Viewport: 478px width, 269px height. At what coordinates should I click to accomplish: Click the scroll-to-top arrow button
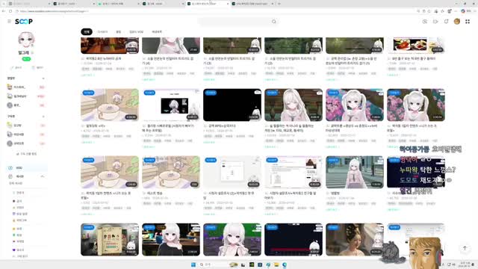click(x=465, y=248)
